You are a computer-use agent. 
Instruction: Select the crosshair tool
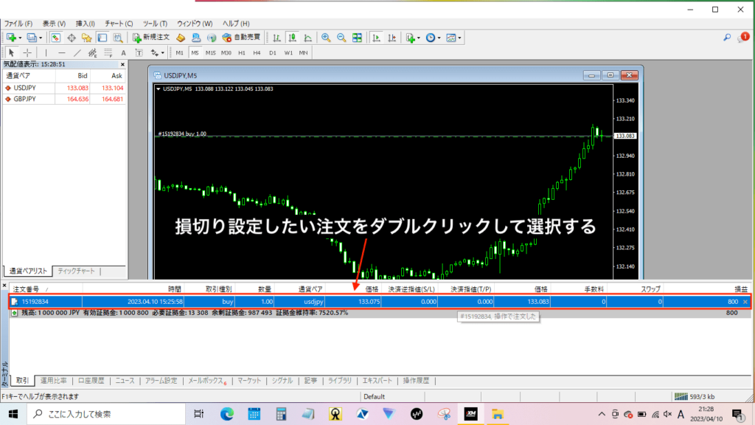coord(27,52)
